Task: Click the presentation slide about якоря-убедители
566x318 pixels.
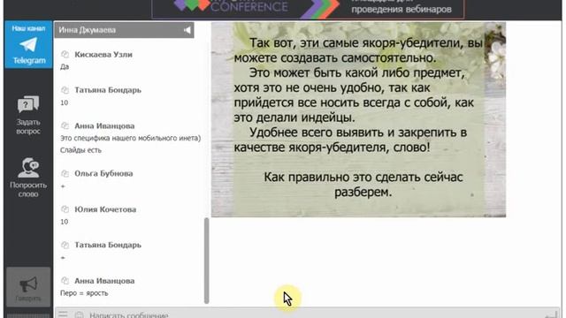Action: [x=358, y=120]
